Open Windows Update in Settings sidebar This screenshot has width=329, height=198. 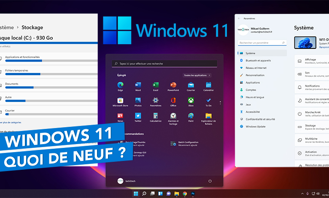point(262,126)
